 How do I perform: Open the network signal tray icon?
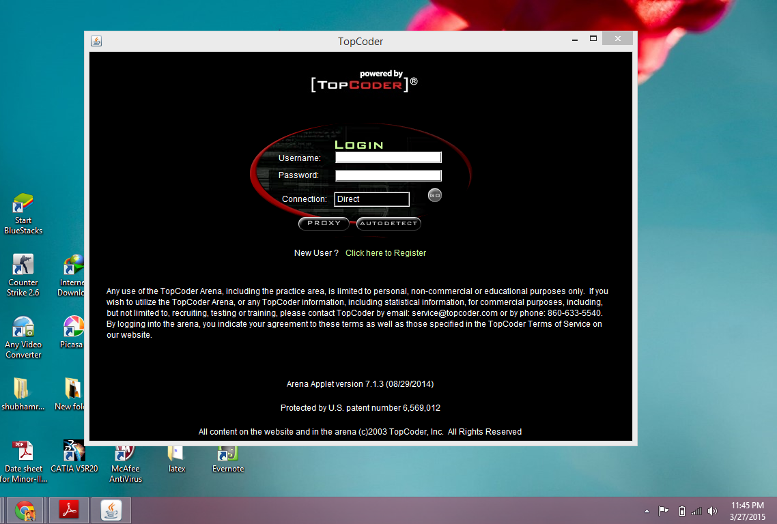coord(696,511)
